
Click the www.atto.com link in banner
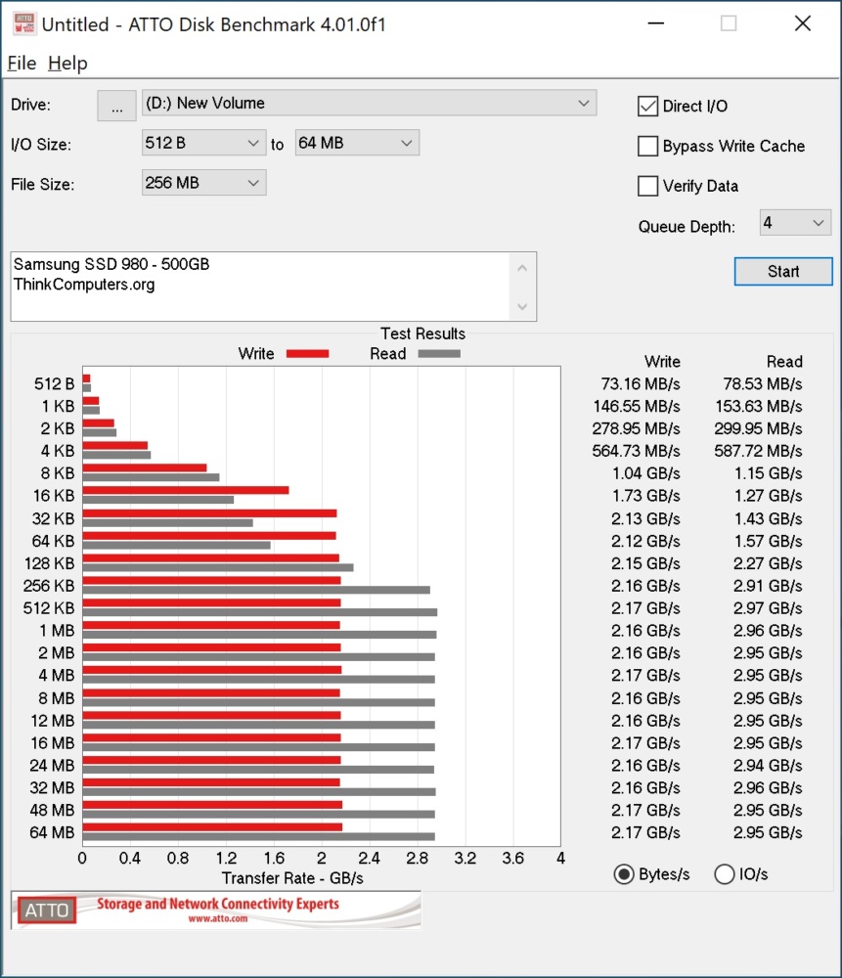[x=218, y=918]
